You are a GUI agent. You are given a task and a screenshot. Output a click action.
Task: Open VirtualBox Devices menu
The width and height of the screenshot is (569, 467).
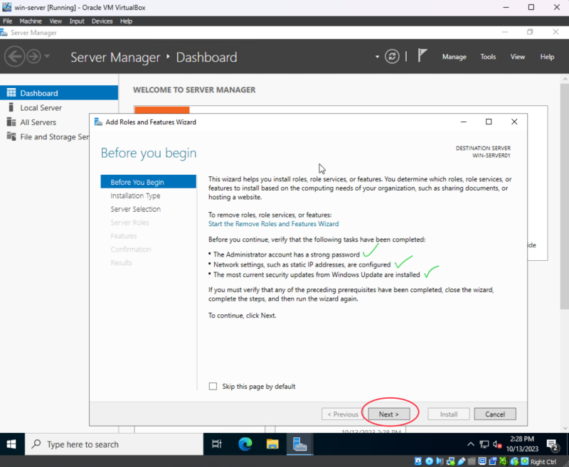point(102,21)
